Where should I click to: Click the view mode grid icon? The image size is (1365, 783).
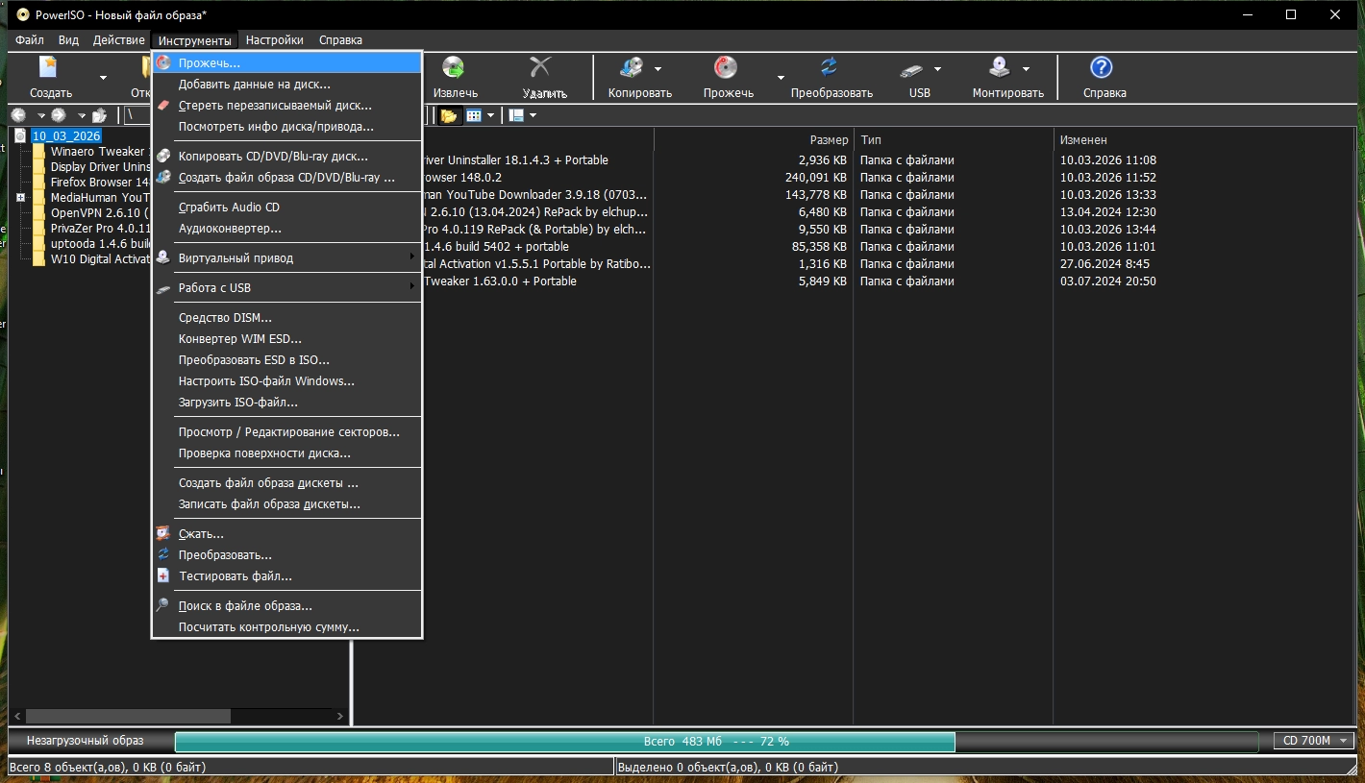[473, 115]
